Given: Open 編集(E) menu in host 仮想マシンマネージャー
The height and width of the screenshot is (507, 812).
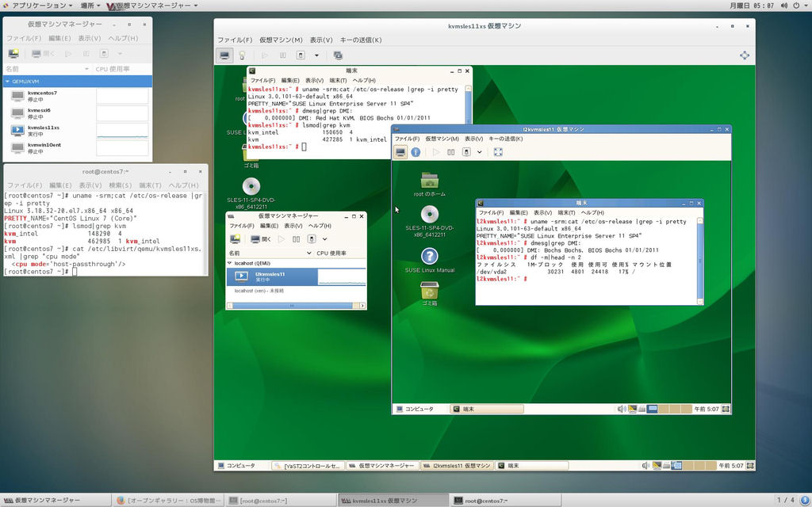Looking at the screenshot, I should coord(59,38).
